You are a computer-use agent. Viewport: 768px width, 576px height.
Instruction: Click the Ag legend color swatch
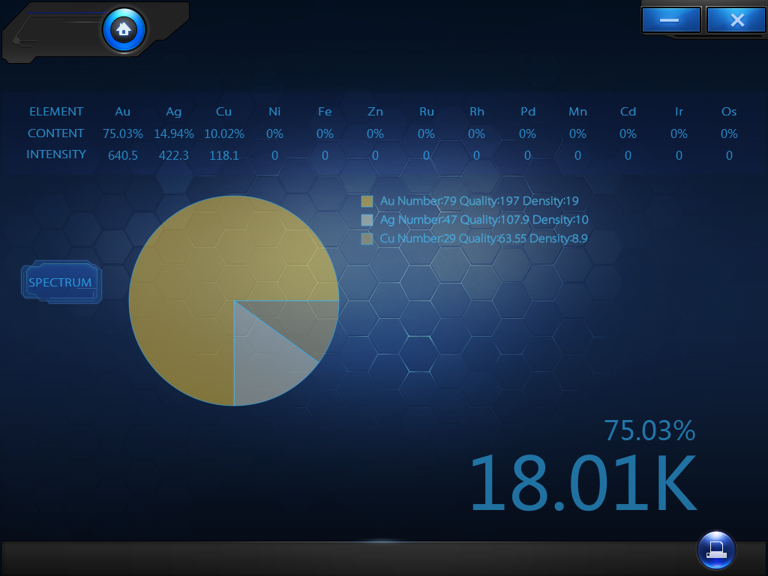367,220
